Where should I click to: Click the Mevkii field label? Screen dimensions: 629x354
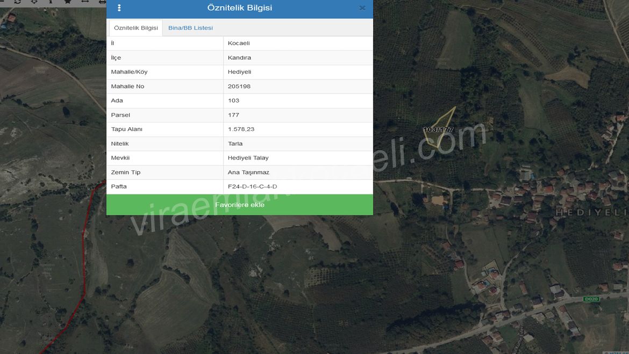(120, 158)
